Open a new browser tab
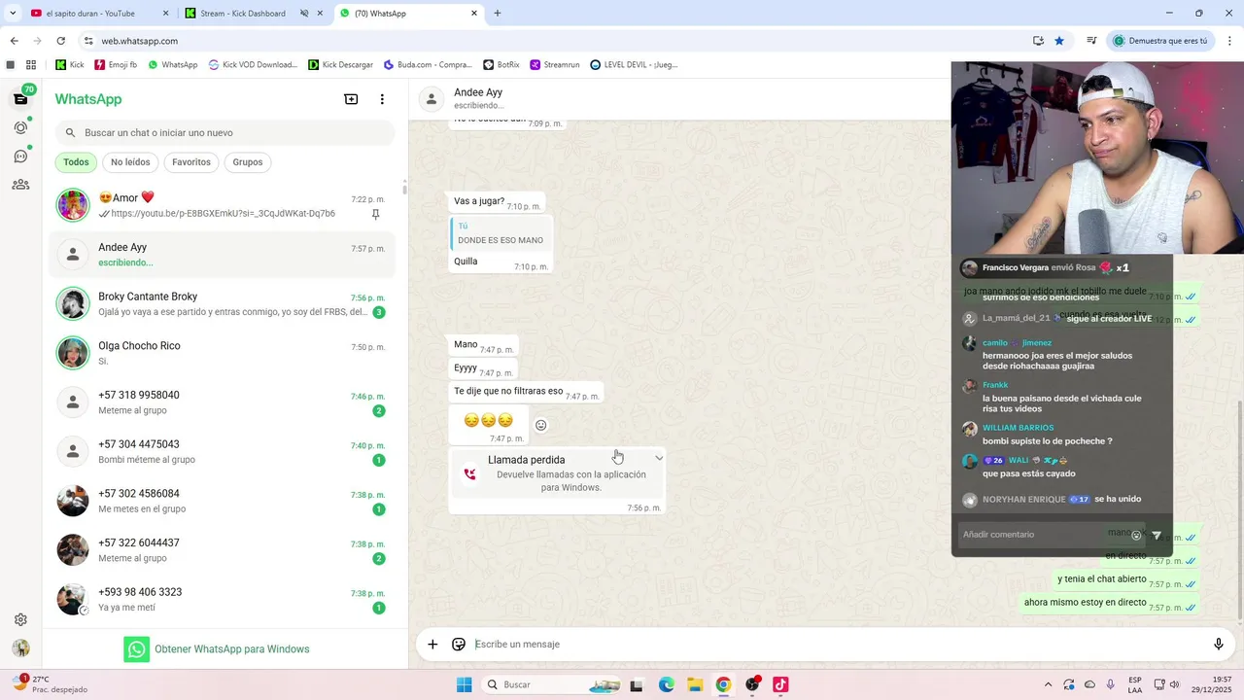Screen dimensions: 1244x700 click(x=498, y=14)
